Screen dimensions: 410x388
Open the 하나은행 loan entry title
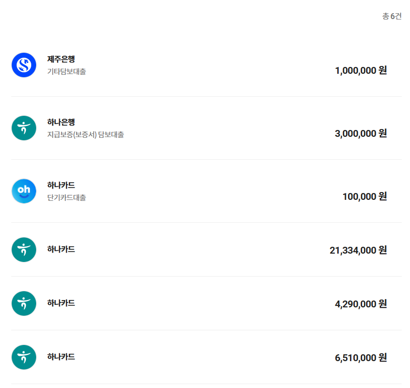coord(61,122)
